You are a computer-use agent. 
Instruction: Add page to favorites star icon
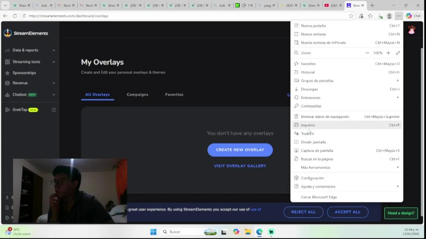(351, 16)
